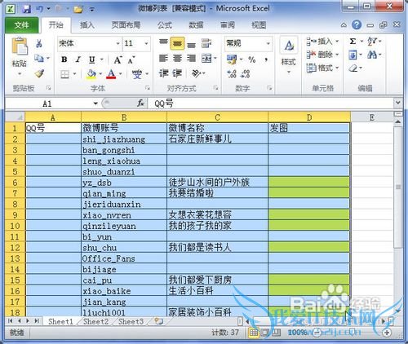Click the Clear eraser icon
408x344 pixels.
(x=353, y=68)
